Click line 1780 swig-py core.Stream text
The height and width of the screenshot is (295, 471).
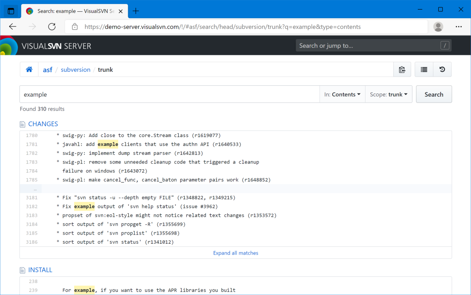pyautogui.click(x=139, y=135)
